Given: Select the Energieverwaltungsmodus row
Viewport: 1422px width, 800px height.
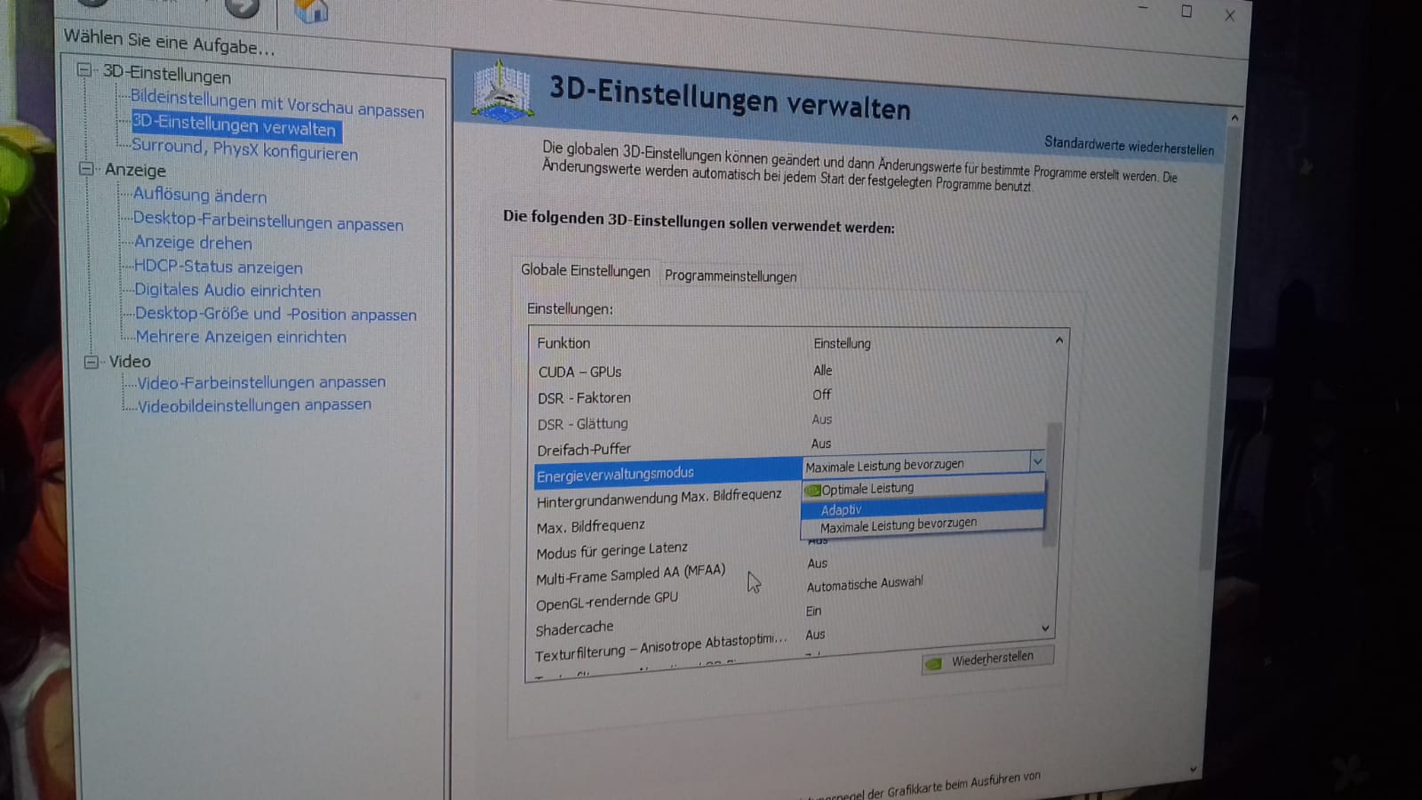Looking at the screenshot, I should point(667,473).
